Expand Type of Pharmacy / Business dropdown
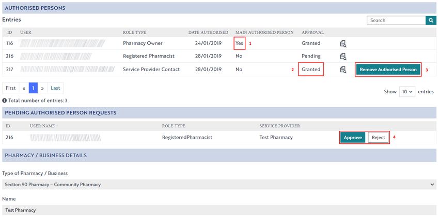Viewport: 439px width, 217px height. coord(219,185)
